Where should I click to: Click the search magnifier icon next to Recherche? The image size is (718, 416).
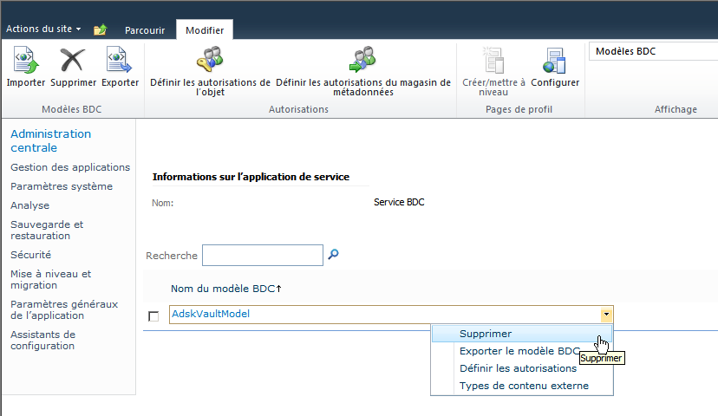[x=333, y=255]
